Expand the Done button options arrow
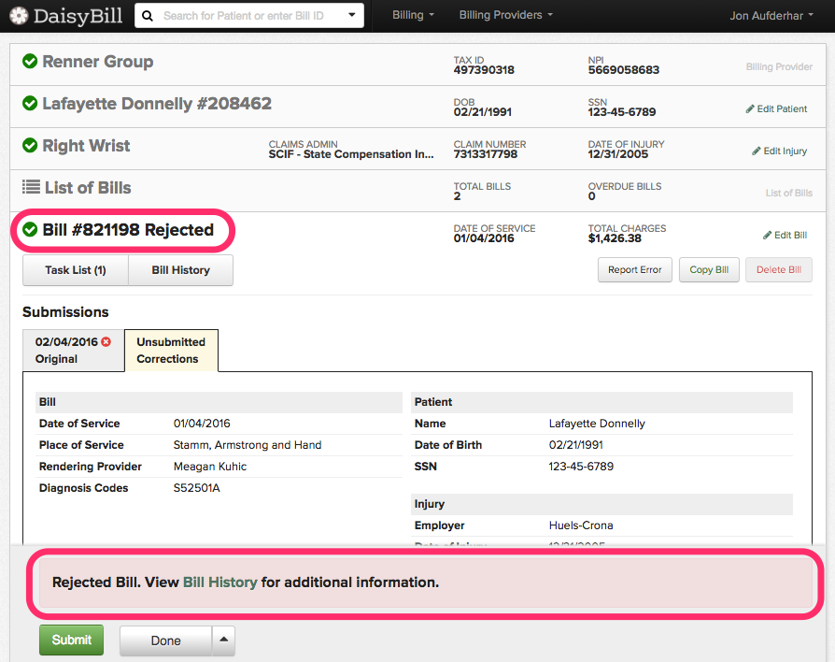This screenshot has height=662, width=835. pyautogui.click(x=223, y=640)
